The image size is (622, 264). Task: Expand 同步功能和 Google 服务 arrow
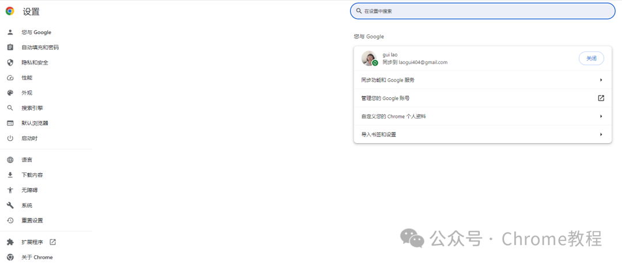(601, 80)
